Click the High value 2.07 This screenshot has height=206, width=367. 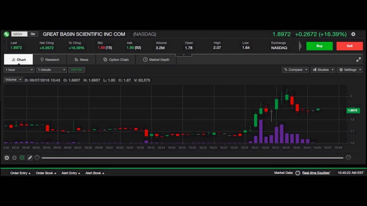(217, 48)
